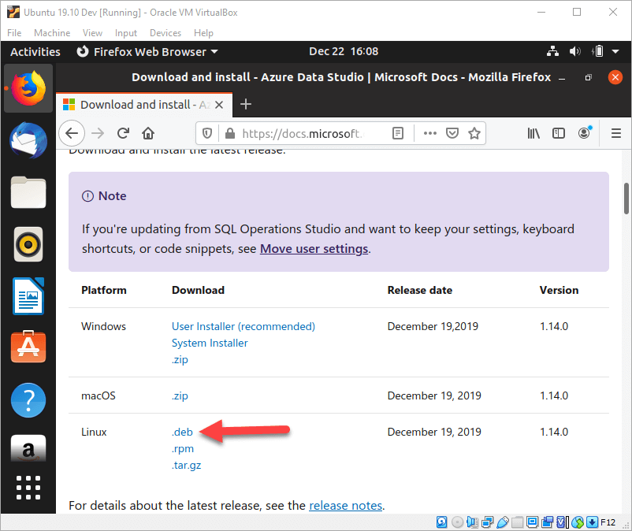The image size is (632, 531).
Task: Open the Activities overview
Action: click(35, 52)
